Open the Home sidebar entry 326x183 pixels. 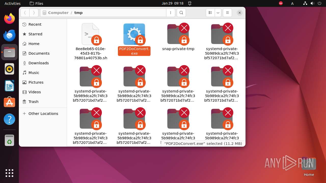tap(43, 44)
